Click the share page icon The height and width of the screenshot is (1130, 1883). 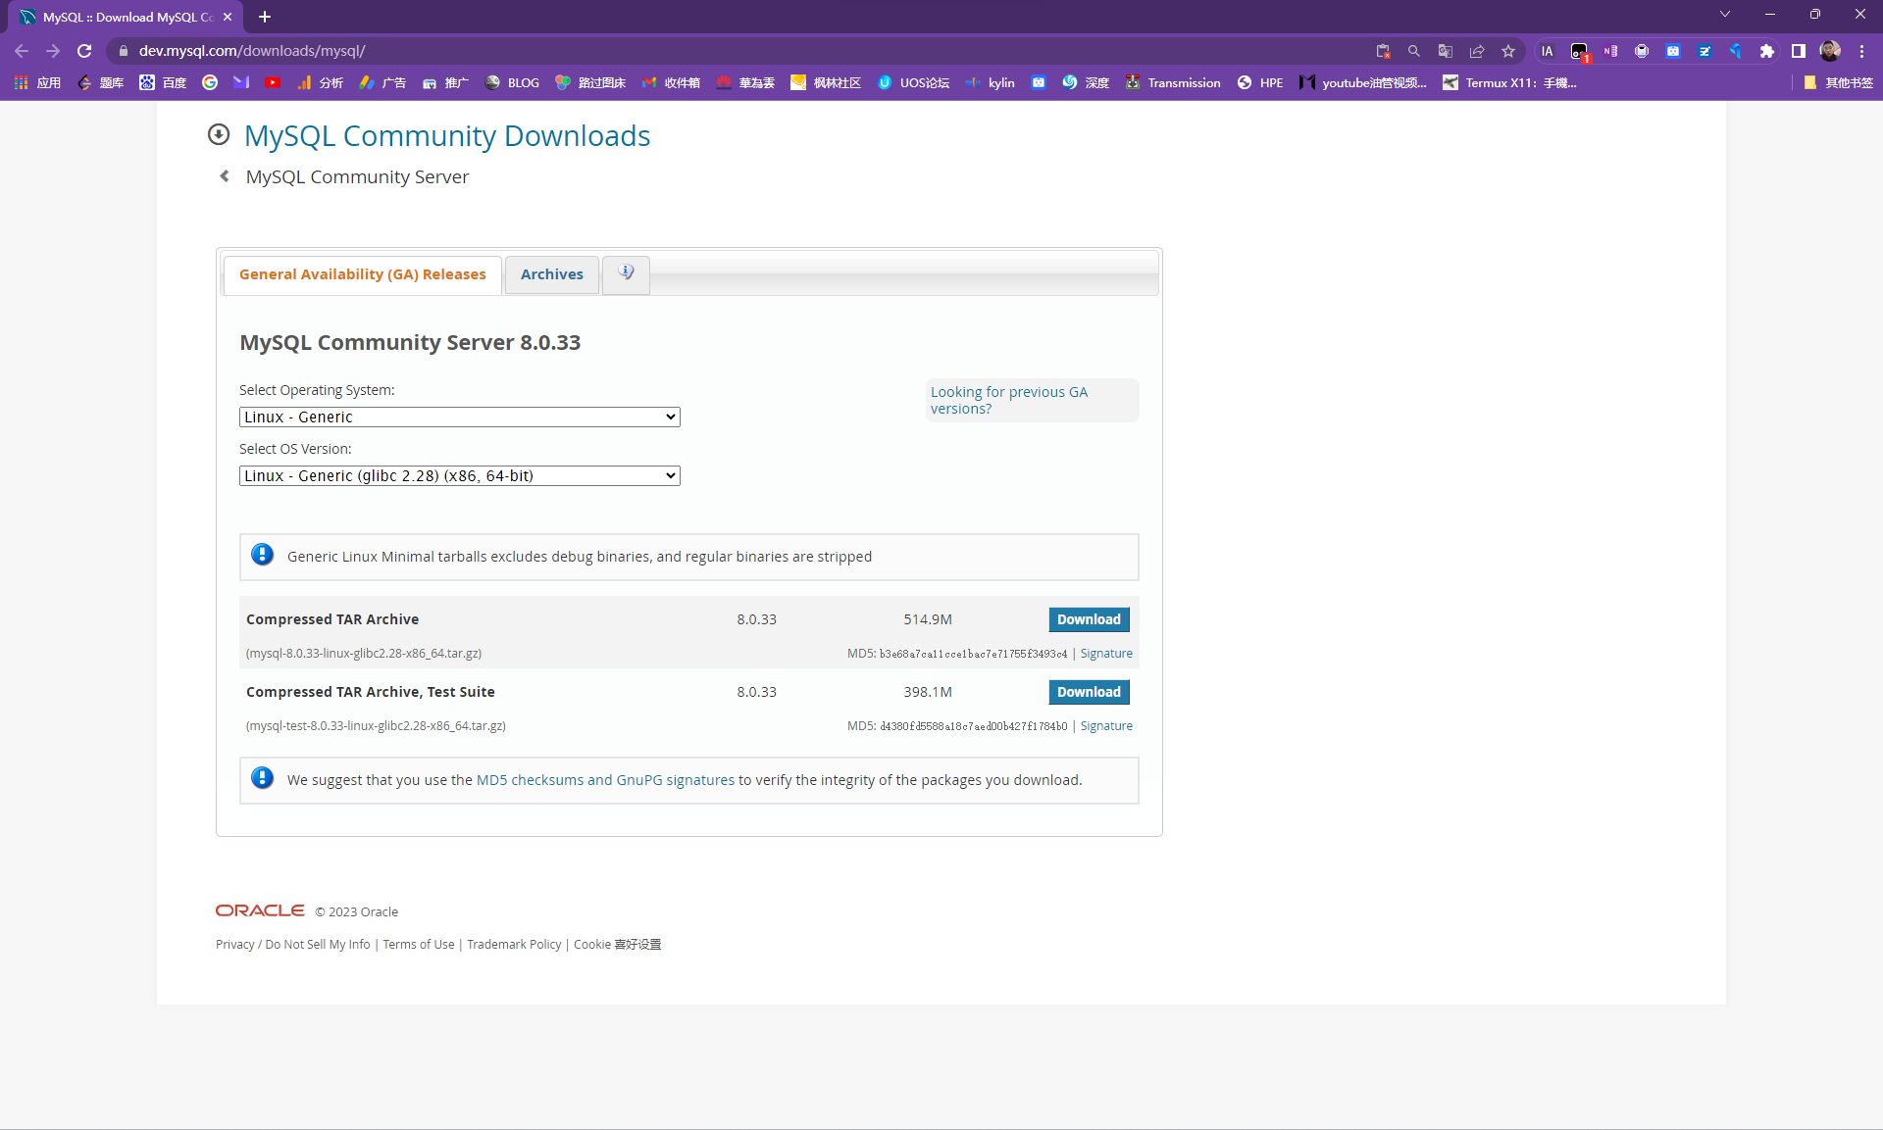tap(1477, 51)
